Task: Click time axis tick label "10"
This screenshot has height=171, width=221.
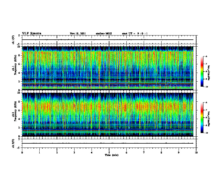Action: click(196, 153)
